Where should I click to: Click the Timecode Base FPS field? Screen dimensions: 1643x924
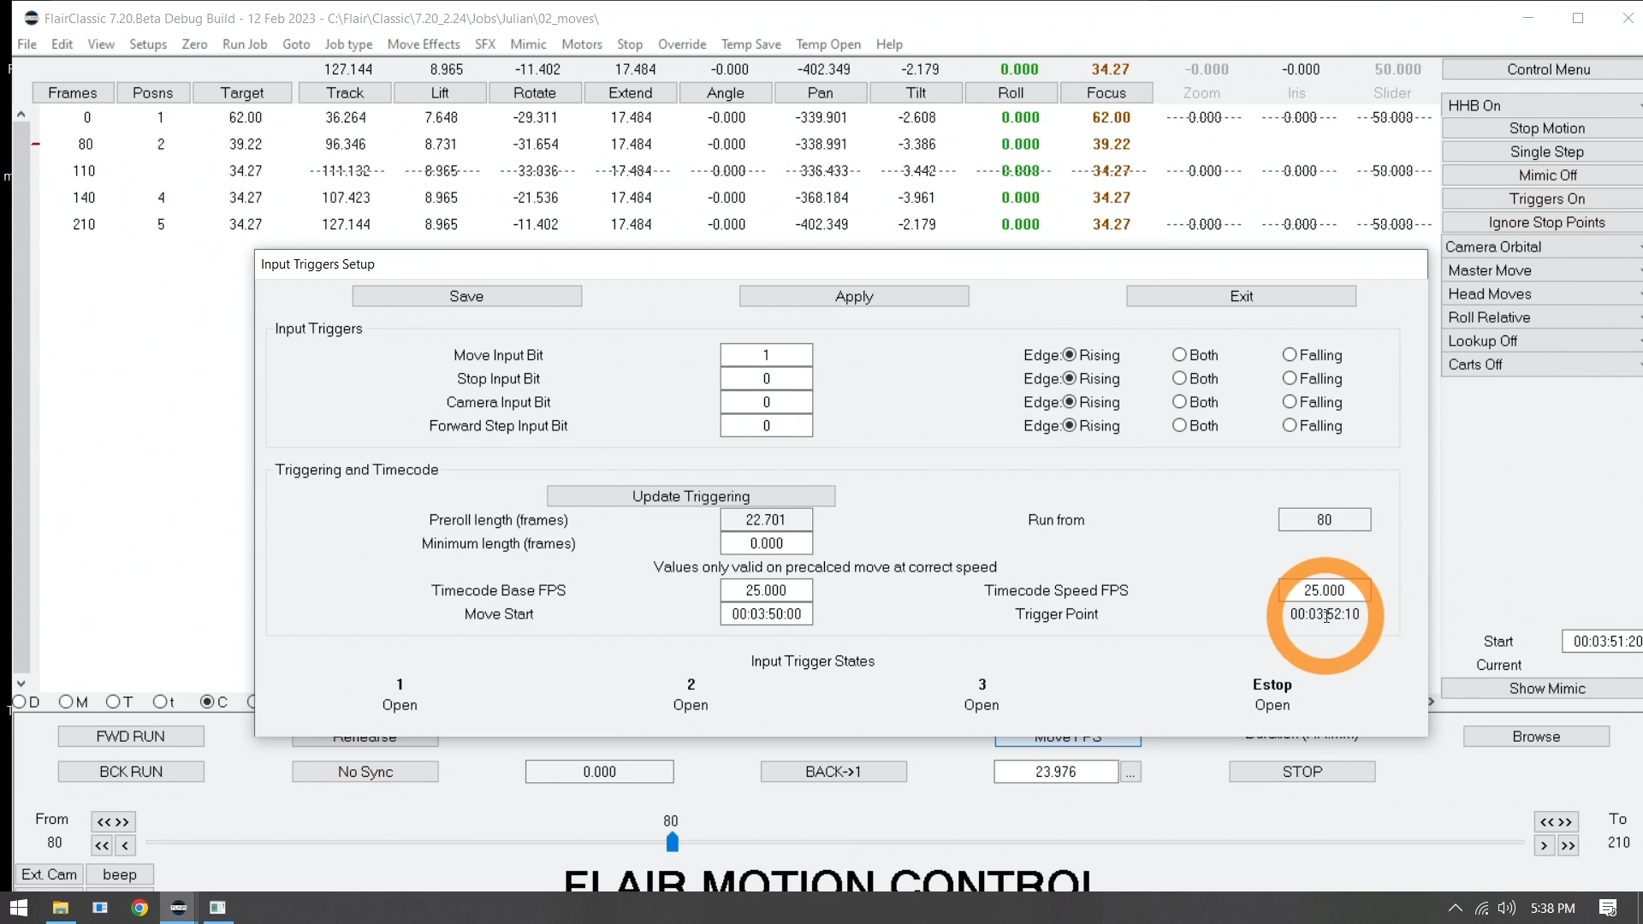[x=767, y=590]
